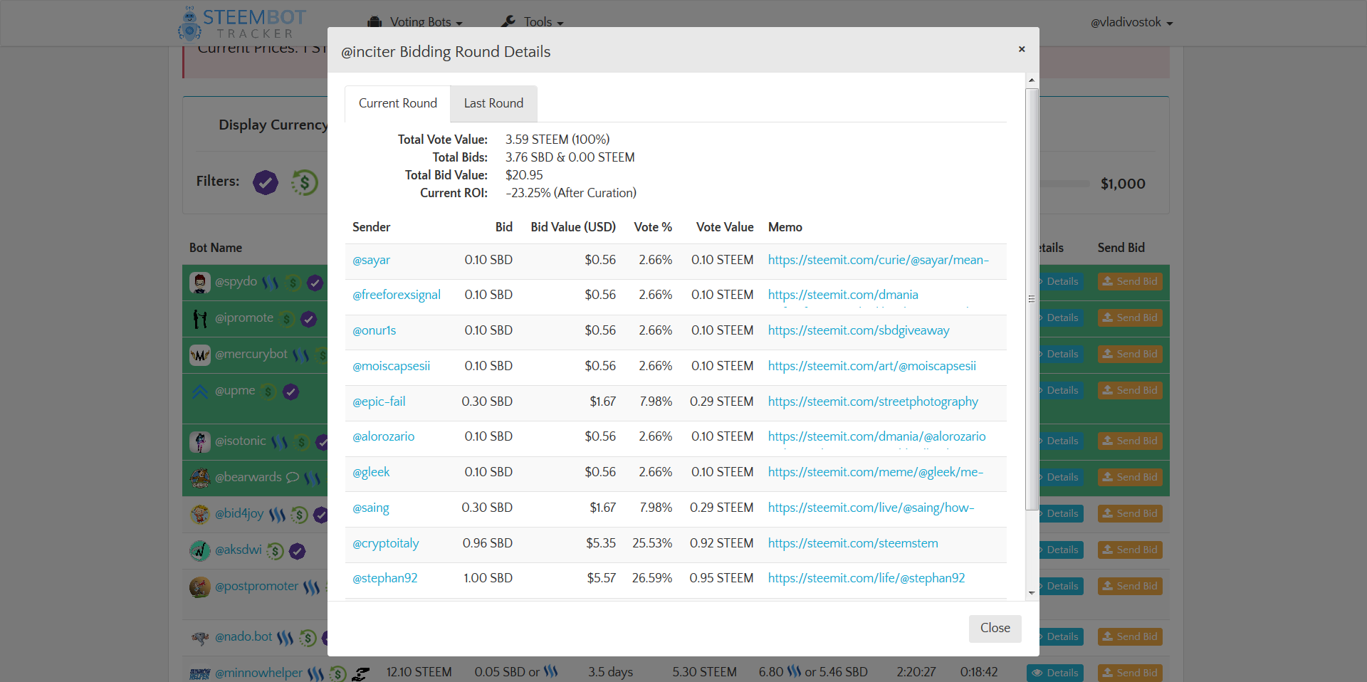Click the @minnowhelper logo avatar
The width and height of the screenshot is (1367, 682).
200,673
